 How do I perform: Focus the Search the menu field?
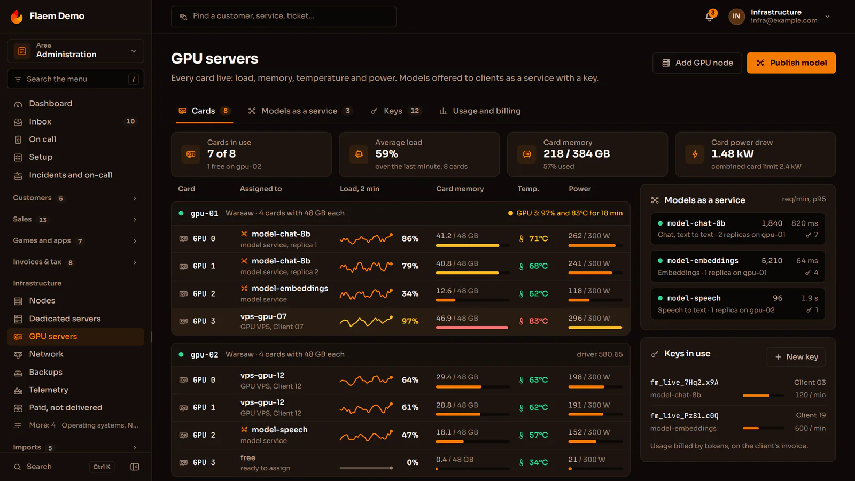coord(75,79)
